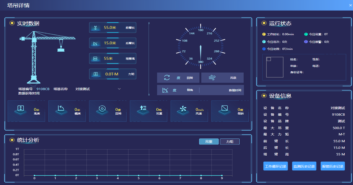Click the purple cube icon beside 今日报警
Viewport: 353px width, 185px height.
click(x=306, y=42)
